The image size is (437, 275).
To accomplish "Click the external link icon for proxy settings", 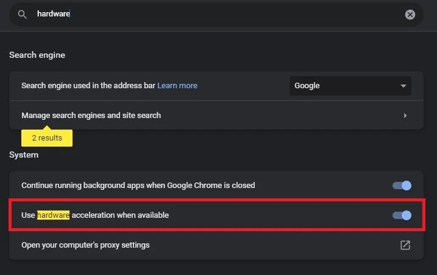I will (x=405, y=245).
